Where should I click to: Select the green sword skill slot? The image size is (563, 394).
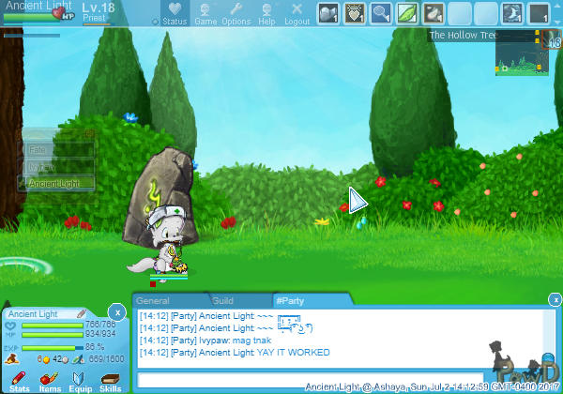click(407, 13)
